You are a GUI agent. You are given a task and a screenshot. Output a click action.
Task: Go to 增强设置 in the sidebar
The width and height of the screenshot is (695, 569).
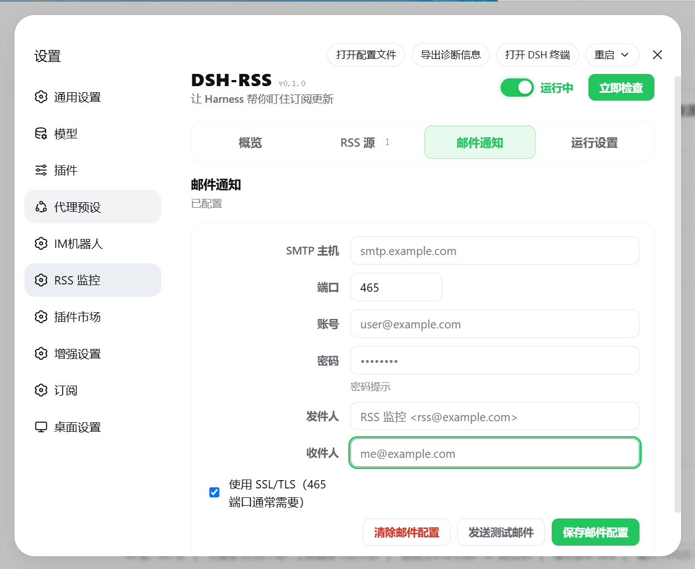(x=93, y=353)
